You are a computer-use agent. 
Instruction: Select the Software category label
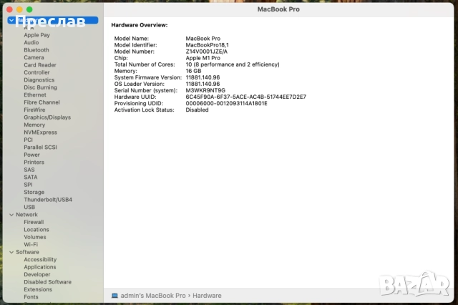point(27,252)
